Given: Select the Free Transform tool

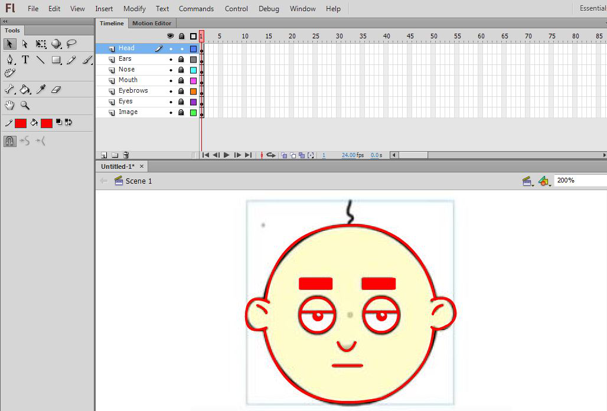Looking at the screenshot, I should tap(41, 44).
